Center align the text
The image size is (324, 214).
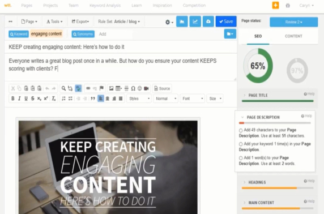[108, 99]
